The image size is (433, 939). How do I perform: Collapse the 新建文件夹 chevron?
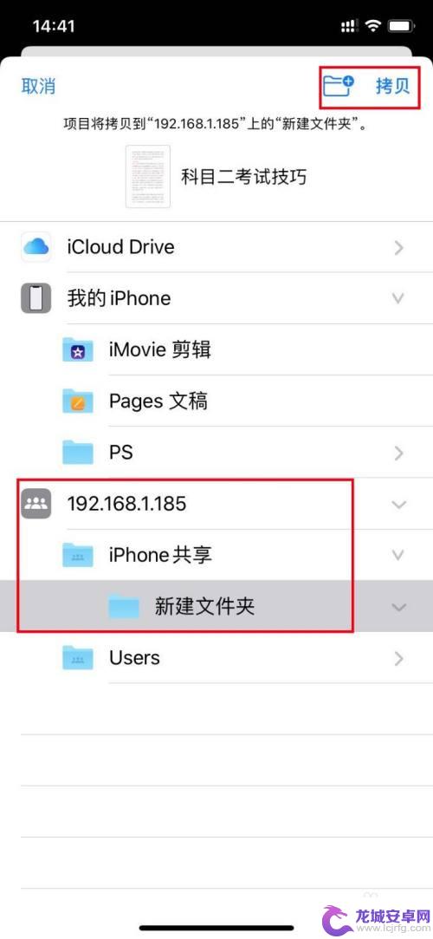coord(398,607)
